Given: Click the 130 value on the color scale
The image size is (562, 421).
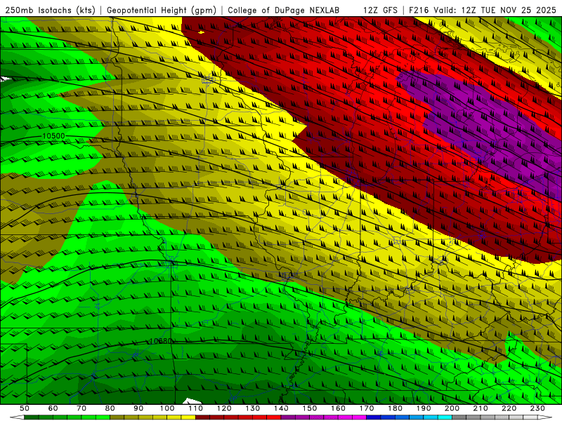Looking at the screenshot, I should (252, 408).
